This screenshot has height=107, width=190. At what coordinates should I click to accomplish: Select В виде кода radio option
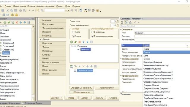(x=93, y=32)
